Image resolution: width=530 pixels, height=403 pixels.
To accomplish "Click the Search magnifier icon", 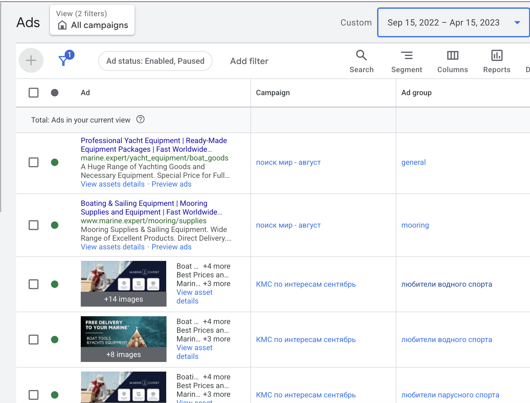I will click(361, 56).
